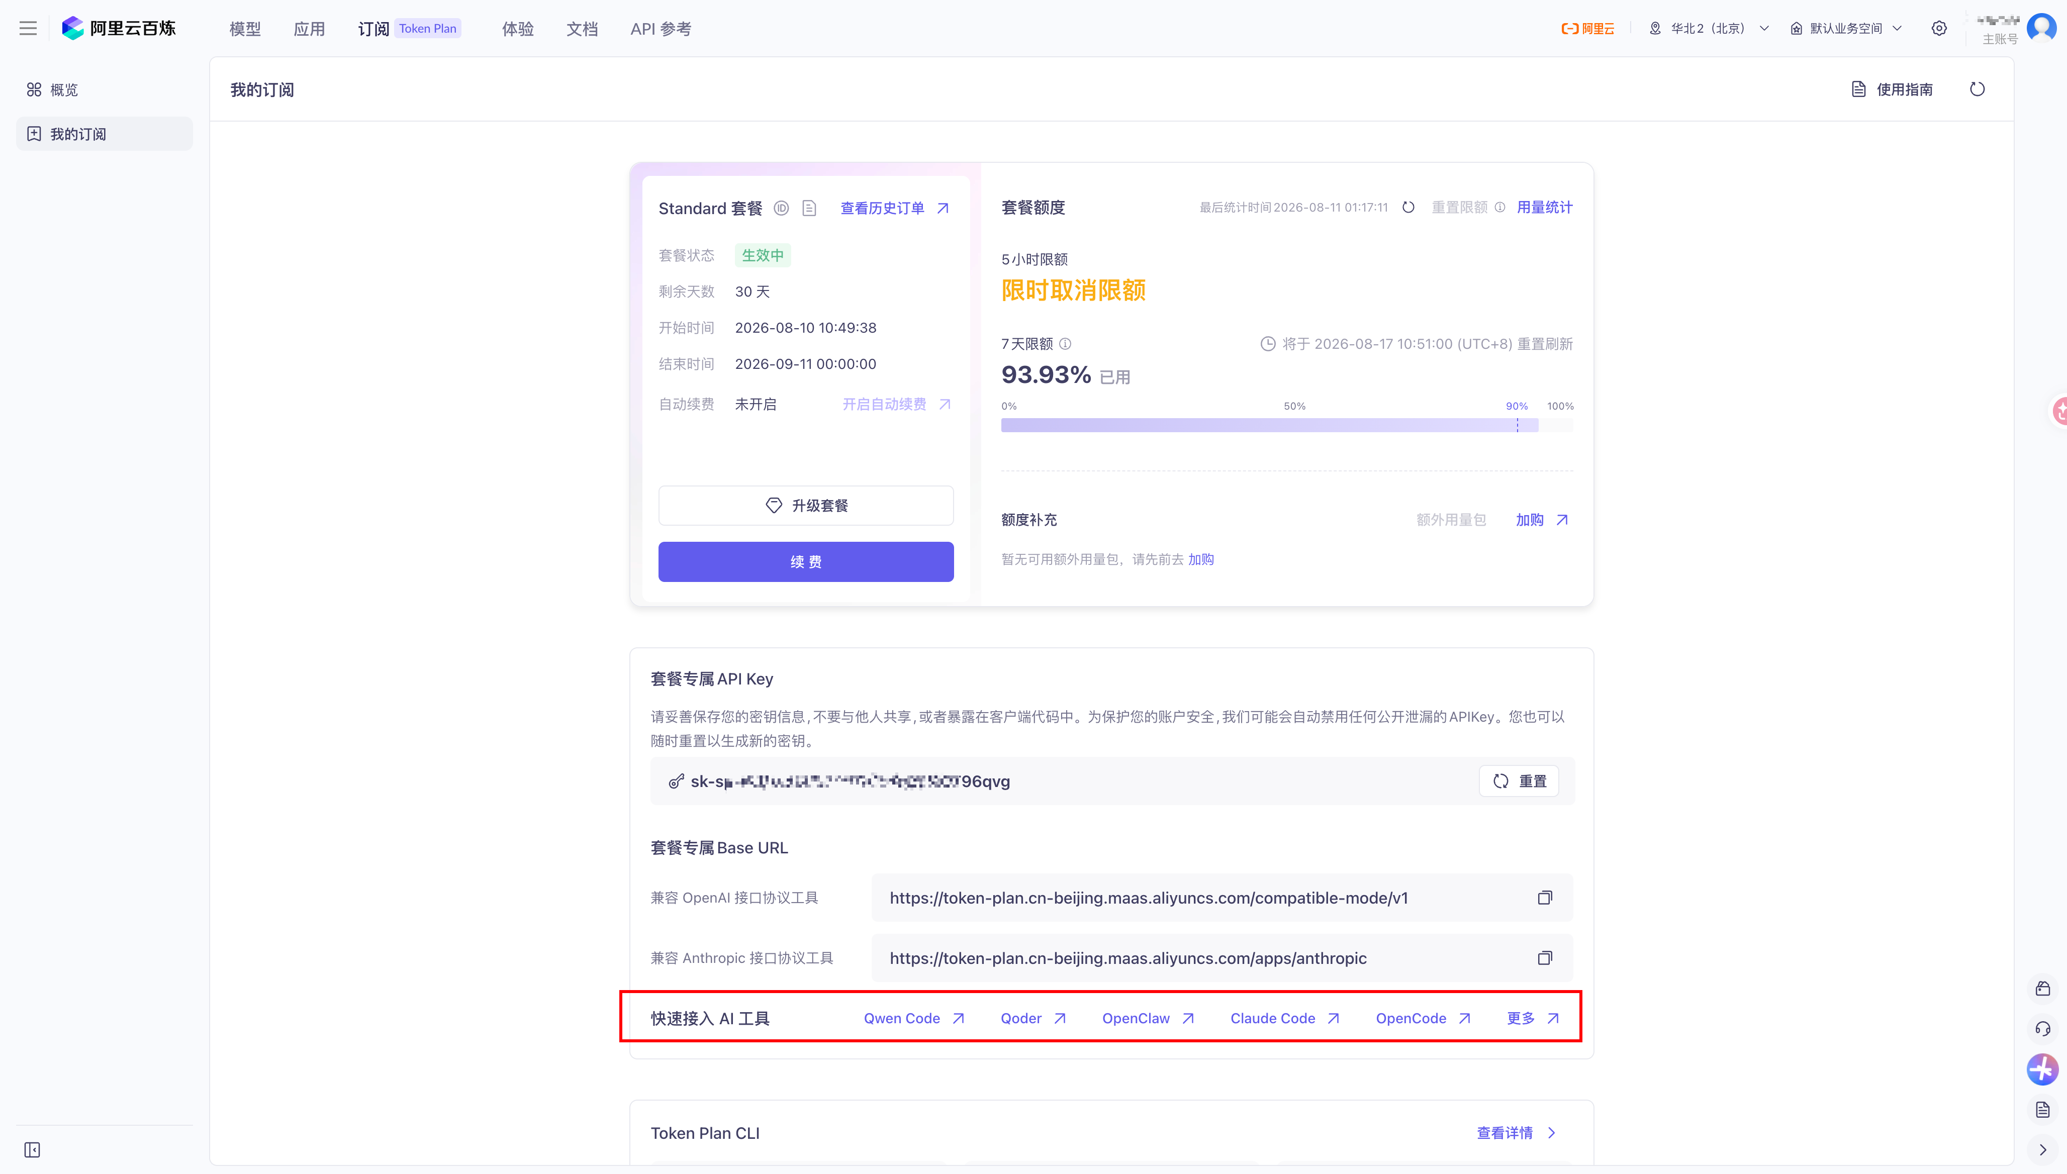Click the 生效中 status badge
Image resolution: width=2067 pixels, height=1174 pixels.
tap(762, 256)
